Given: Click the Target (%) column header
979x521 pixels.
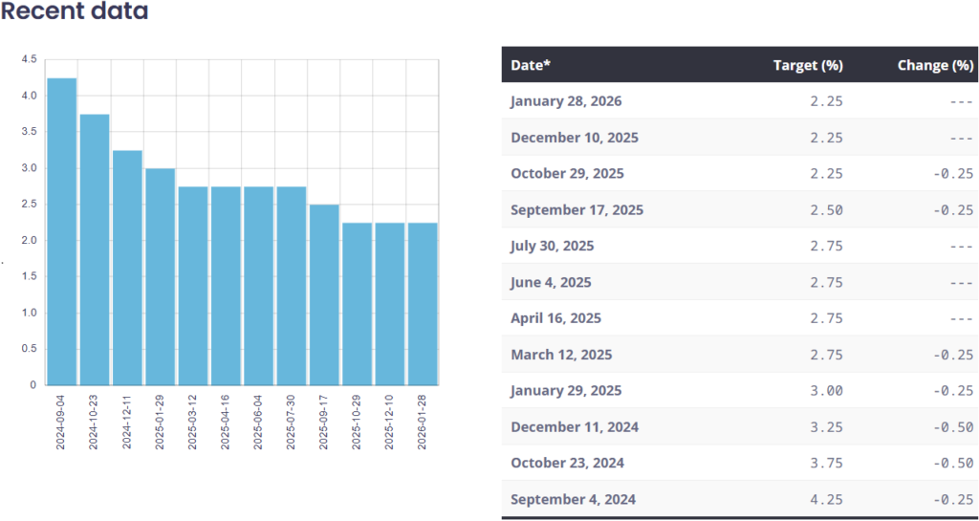Looking at the screenshot, I should (807, 65).
